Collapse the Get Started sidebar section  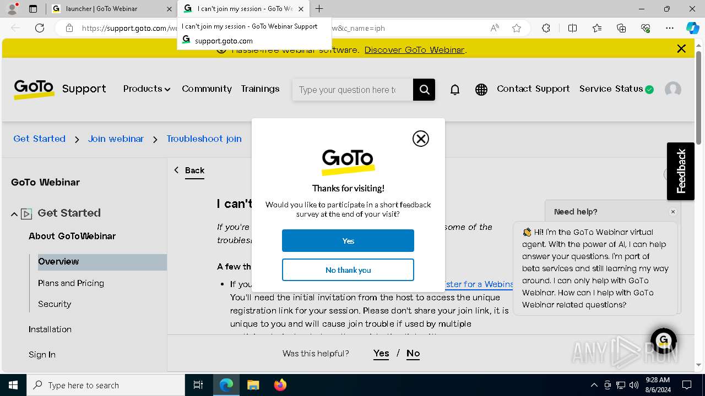pos(14,214)
